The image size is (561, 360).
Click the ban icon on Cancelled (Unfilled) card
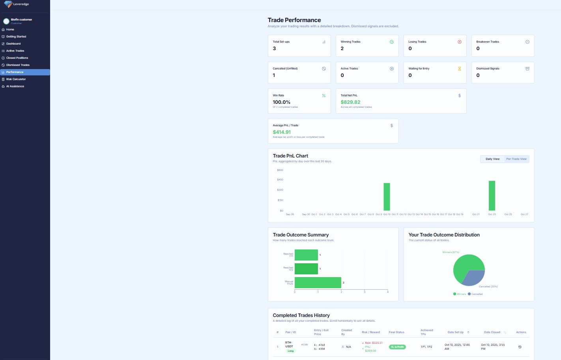coord(324,68)
